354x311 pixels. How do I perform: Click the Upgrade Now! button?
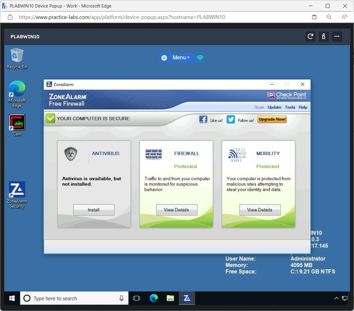pyautogui.click(x=272, y=119)
